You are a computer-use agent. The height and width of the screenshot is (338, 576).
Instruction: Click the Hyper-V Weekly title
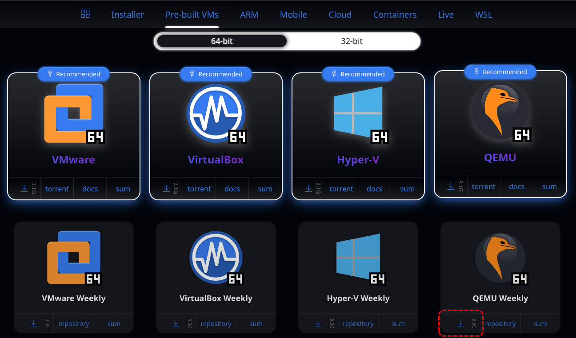358,298
